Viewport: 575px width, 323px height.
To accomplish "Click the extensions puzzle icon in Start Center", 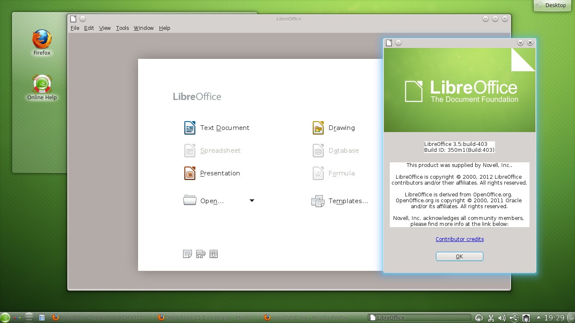I will 201,254.
